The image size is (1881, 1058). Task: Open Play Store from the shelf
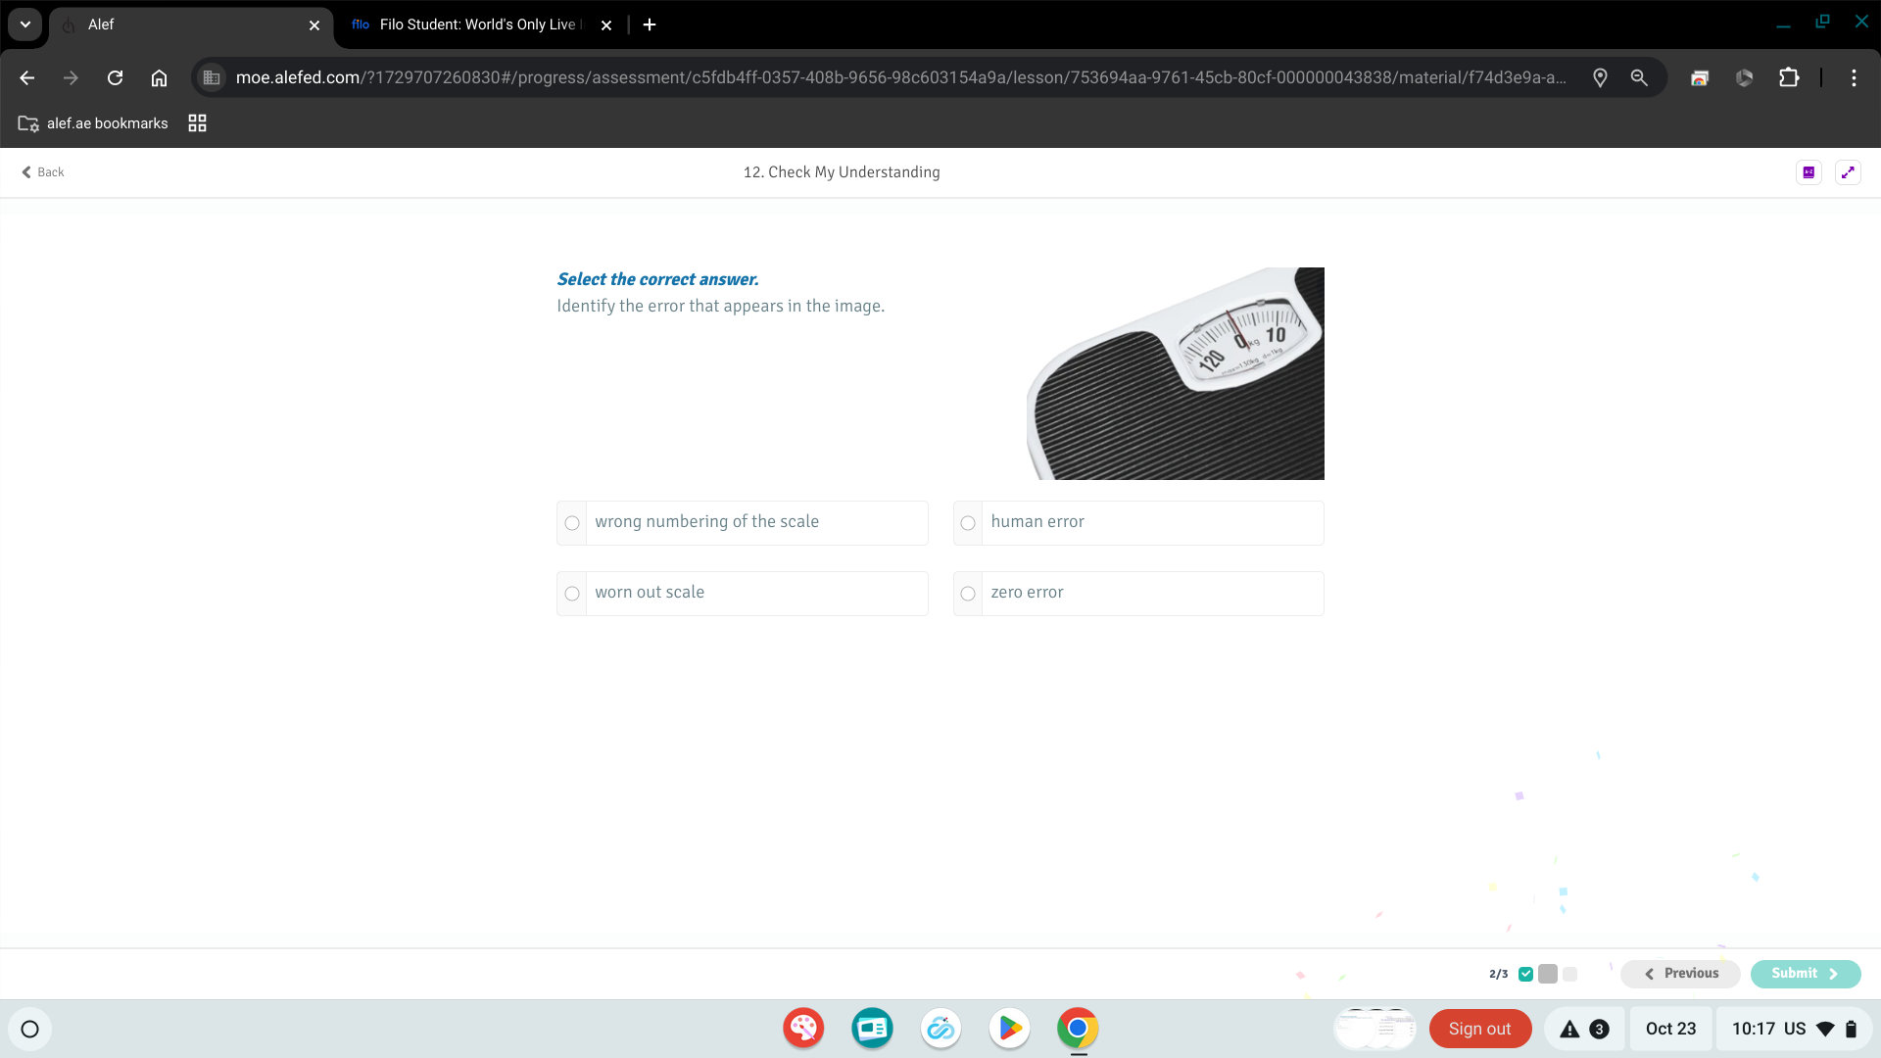(1009, 1029)
